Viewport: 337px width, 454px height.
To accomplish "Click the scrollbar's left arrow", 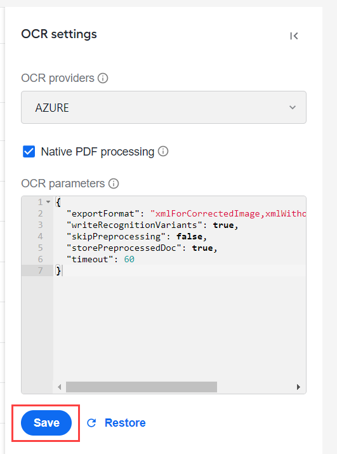I will (60, 387).
